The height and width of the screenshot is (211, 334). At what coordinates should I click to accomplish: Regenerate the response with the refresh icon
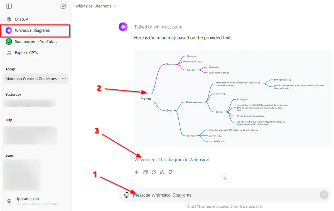click(x=154, y=172)
